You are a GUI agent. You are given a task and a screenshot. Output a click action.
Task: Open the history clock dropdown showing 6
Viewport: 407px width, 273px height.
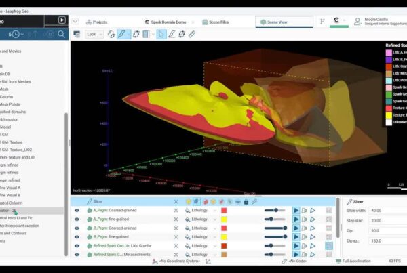click(16, 35)
